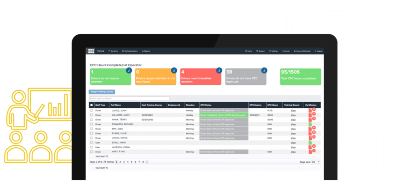Tick the select-all checkbox in table header
This screenshot has width=408, height=190.
91,105
